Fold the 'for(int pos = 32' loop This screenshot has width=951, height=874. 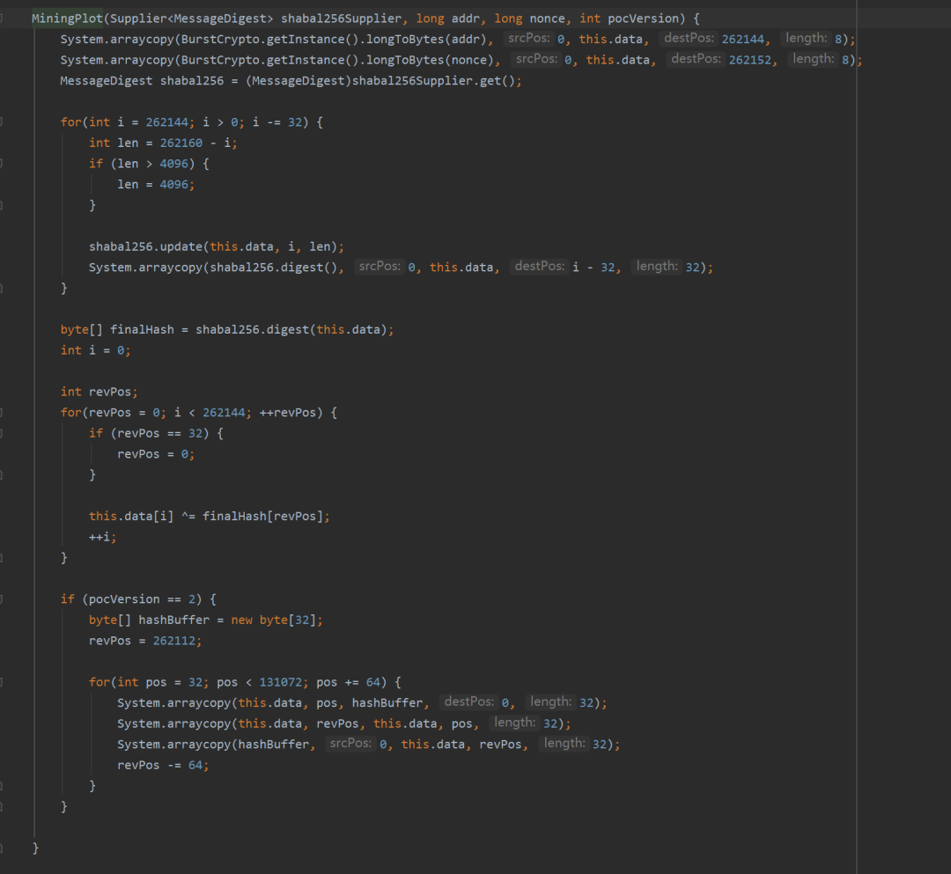click(3, 682)
